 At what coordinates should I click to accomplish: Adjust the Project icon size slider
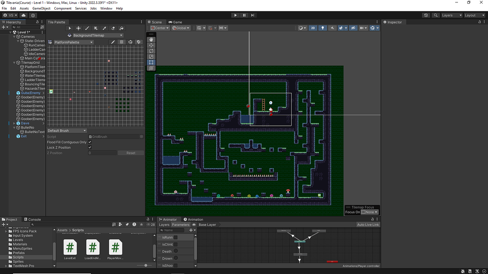click(146, 265)
